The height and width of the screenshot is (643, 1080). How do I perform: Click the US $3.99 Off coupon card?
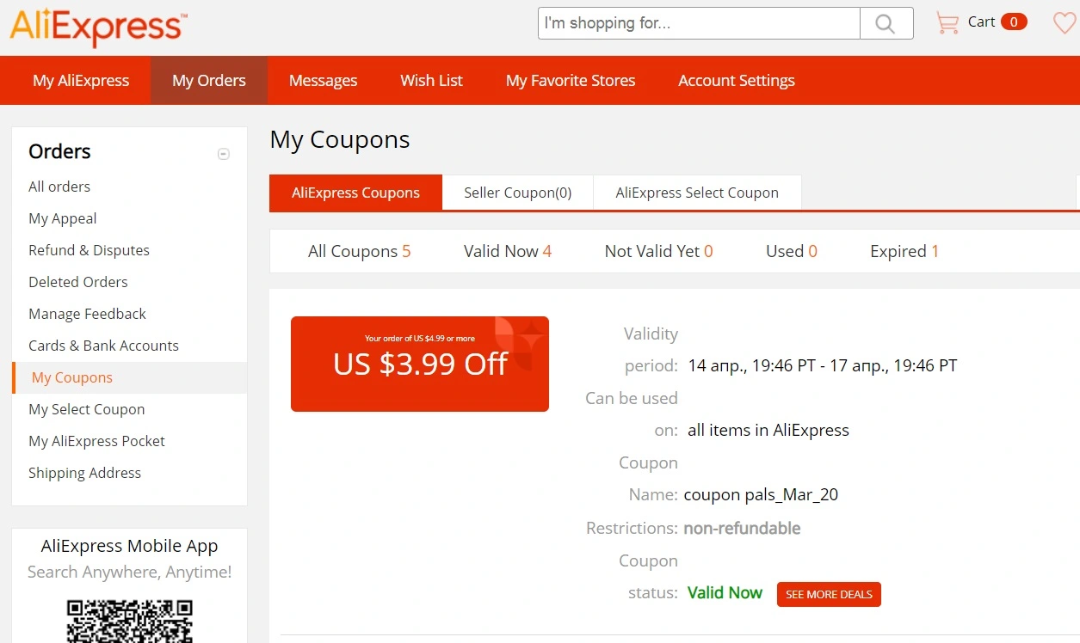(x=420, y=364)
